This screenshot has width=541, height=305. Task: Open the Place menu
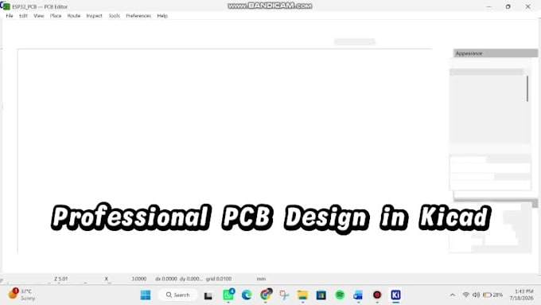point(56,16)
